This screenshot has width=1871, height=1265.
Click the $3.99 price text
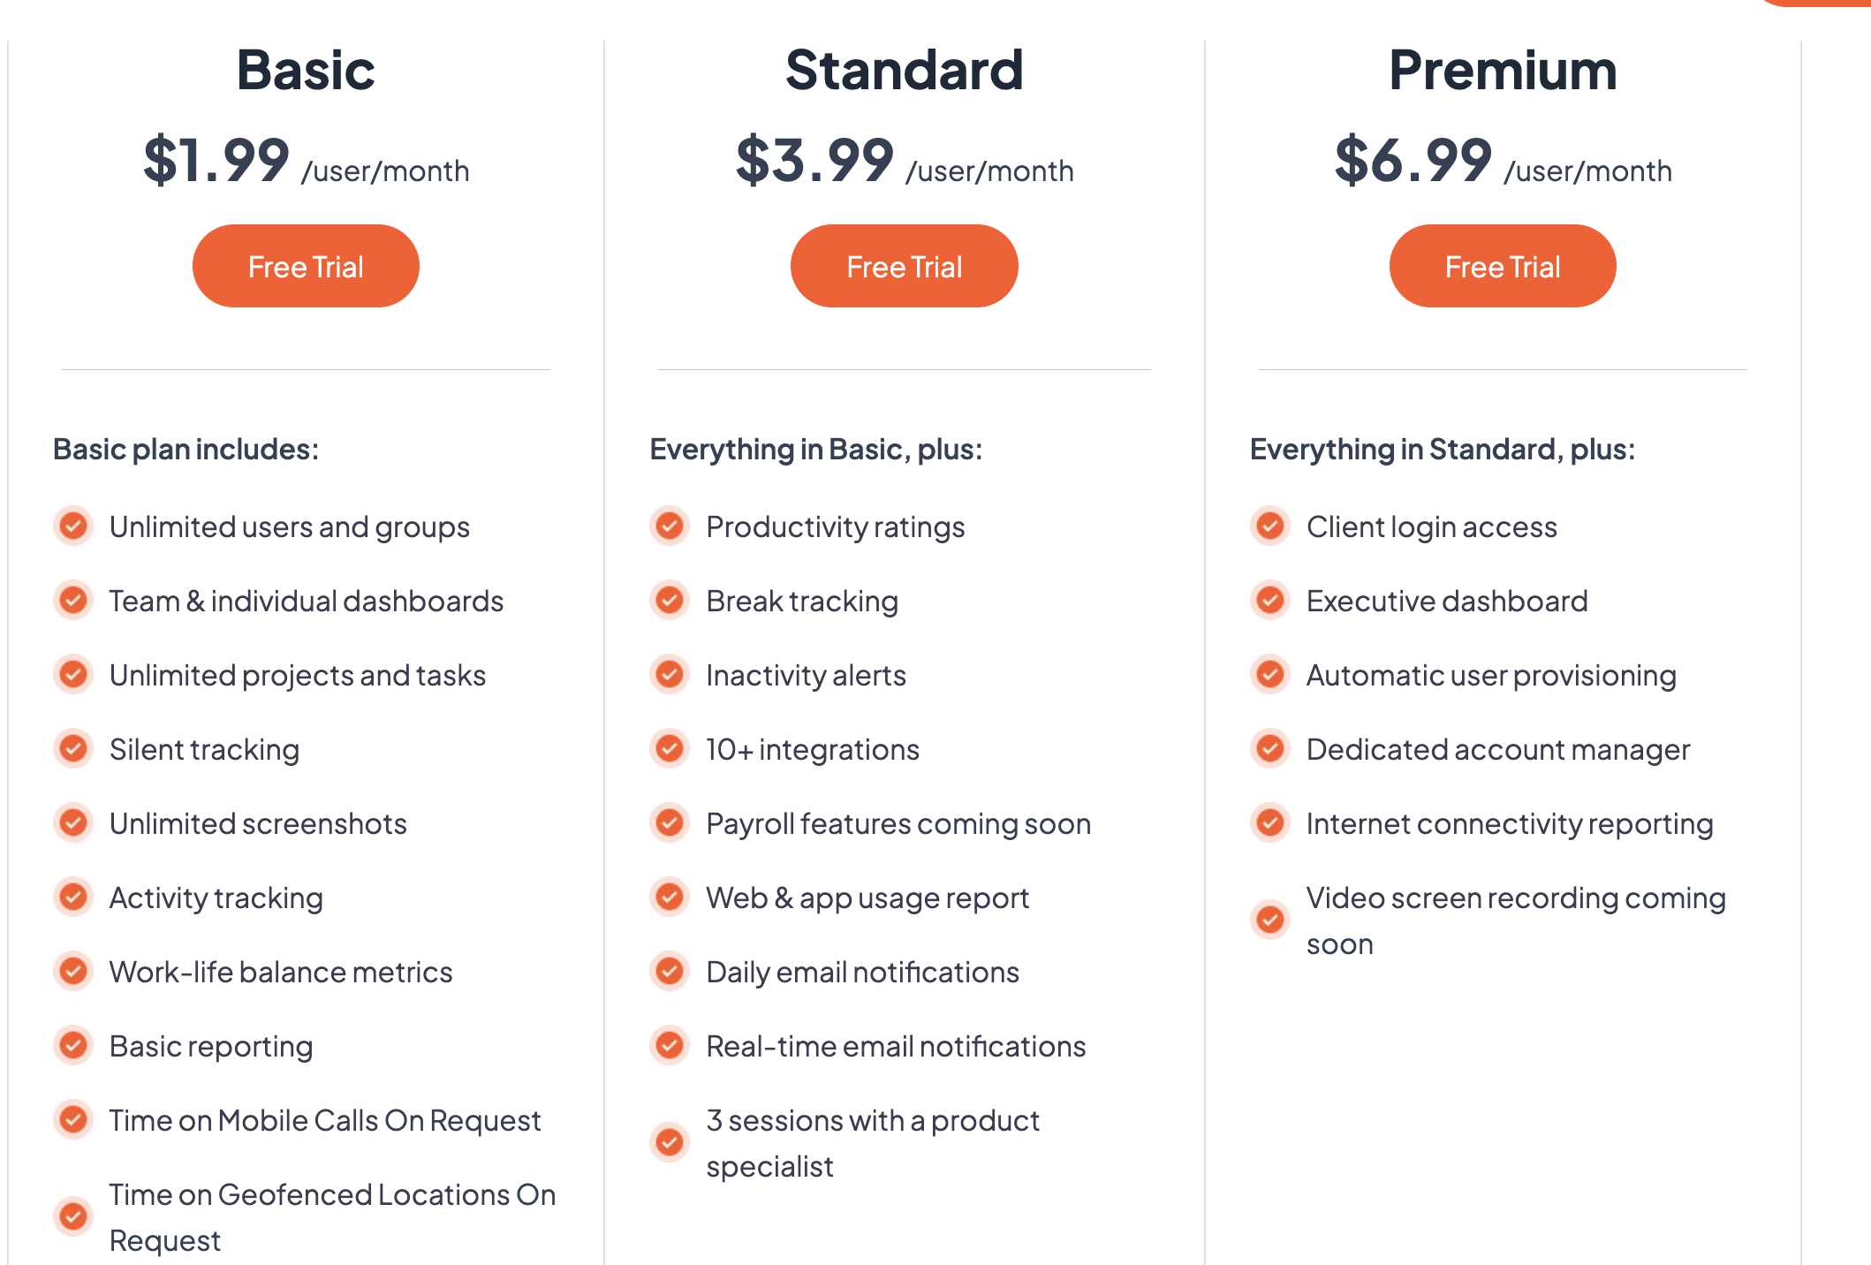point(814,161)
